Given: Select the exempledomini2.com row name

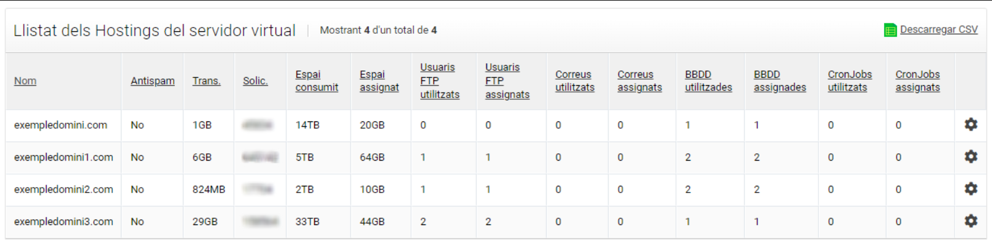Looking at the screenshot, I should pyautogui.click(x=64, y=189).
